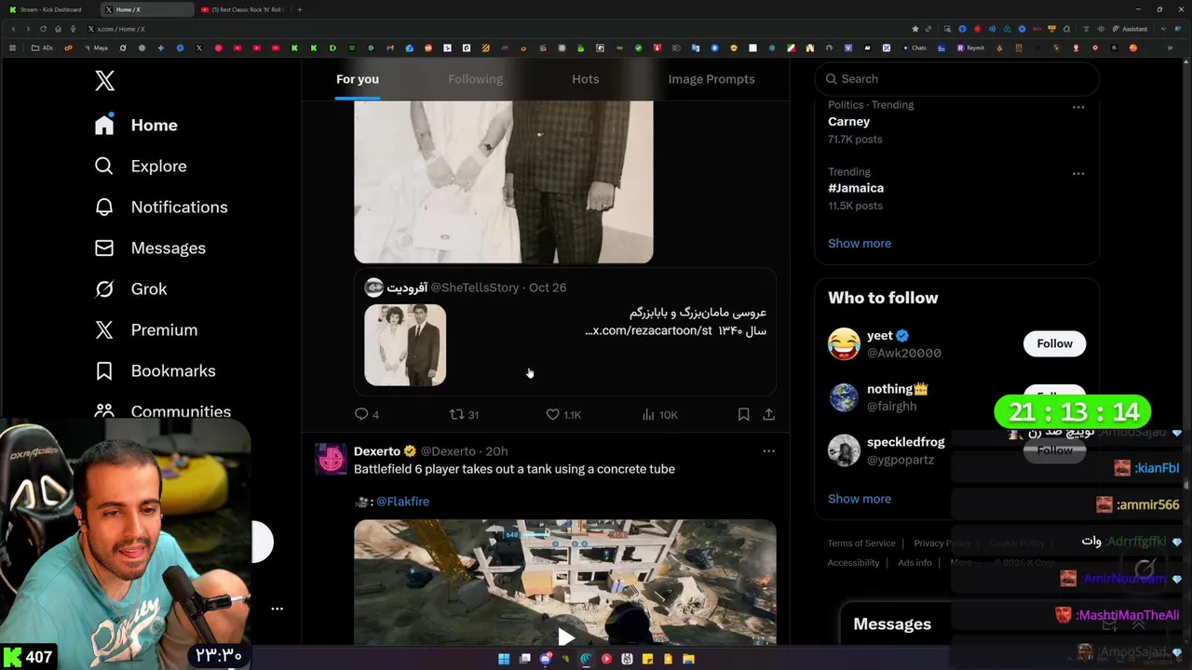Reply to the wedding photo post
Image resolution: width=1192 pixels, height=670 pixels.
367,414
